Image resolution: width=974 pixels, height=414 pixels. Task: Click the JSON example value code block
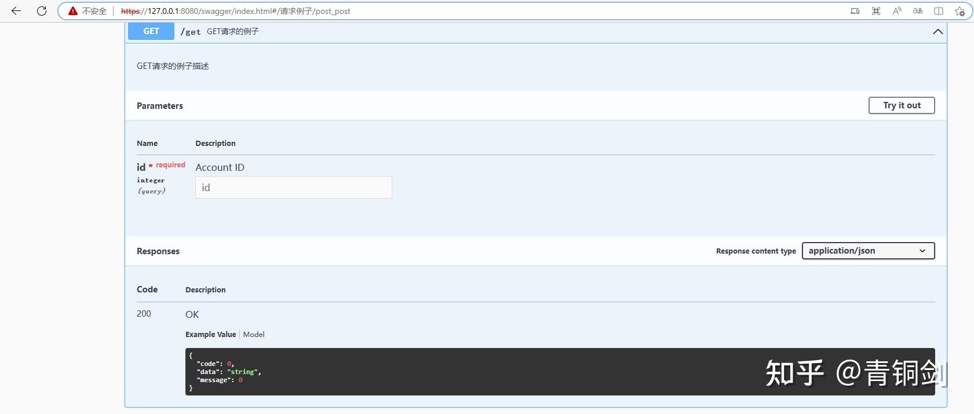[560, 372]
